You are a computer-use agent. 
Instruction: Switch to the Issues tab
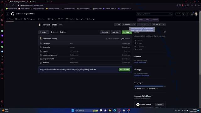coord(19,19)
